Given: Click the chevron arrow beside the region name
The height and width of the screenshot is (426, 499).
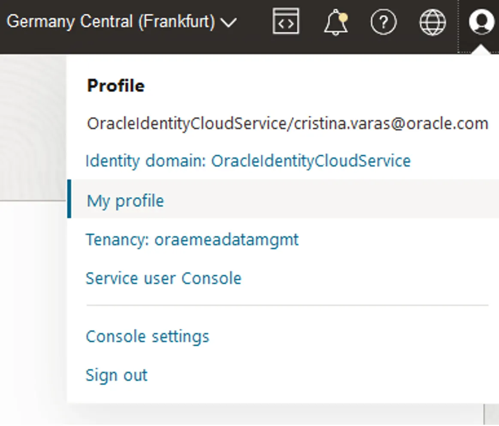Looking at the screenshot, I should [x=228, y=22].
